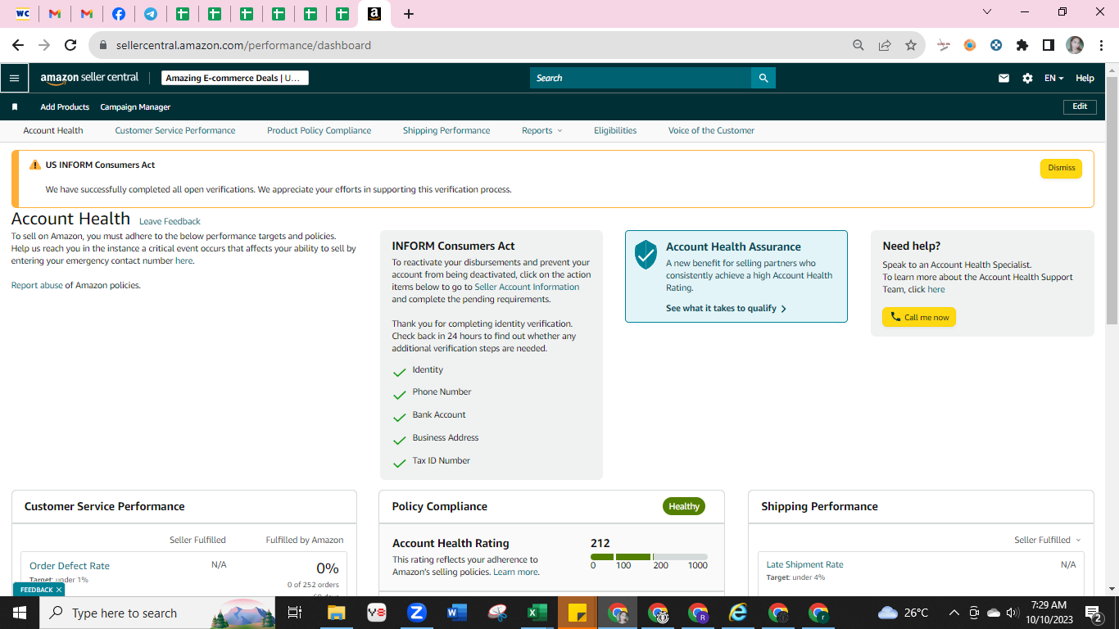
Task: Reload the page in the browser
Action: pos(70,45)
